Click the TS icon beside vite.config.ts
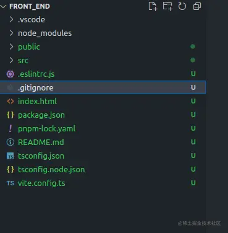The image size is (228, 233). 11,183
